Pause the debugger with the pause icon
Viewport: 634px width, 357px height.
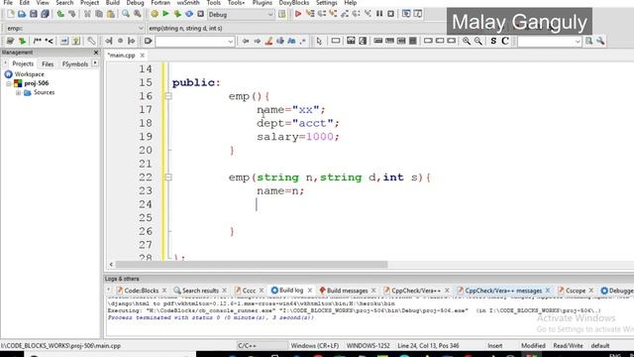(379, 14)
